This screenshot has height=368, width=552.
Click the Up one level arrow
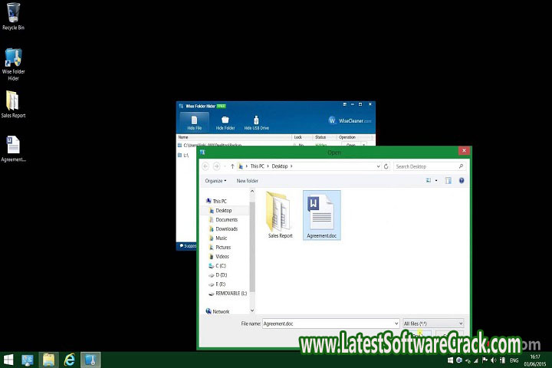[231, 166]
